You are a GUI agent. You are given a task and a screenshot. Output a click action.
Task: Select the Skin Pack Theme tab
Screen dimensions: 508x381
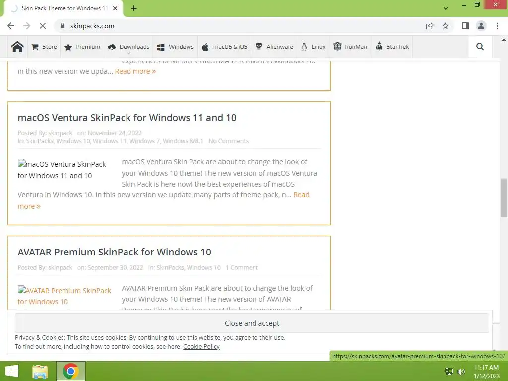pyautogui.click(x=63, y=8)
